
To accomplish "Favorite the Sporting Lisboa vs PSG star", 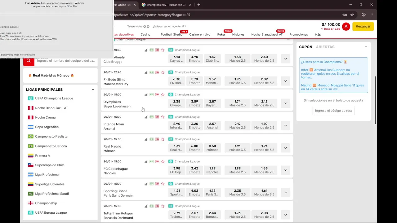I will coord(163,184).
